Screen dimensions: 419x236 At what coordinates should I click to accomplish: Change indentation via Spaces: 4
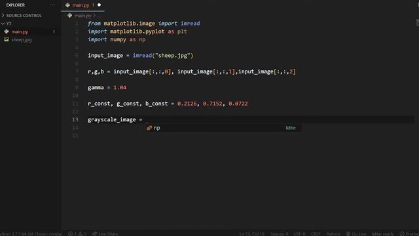coord(279,233)
